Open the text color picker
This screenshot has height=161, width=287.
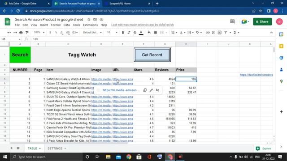[141, 33]
